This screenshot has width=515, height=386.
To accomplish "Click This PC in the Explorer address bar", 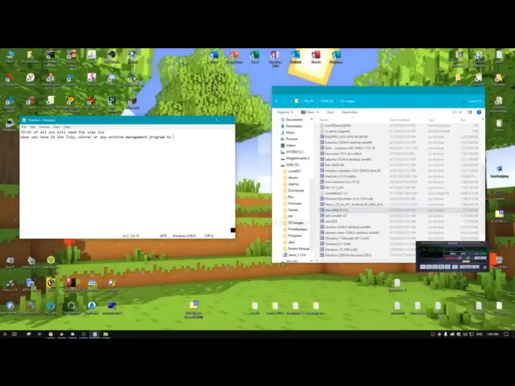I will pyautogui.click(x=309, y=101).
